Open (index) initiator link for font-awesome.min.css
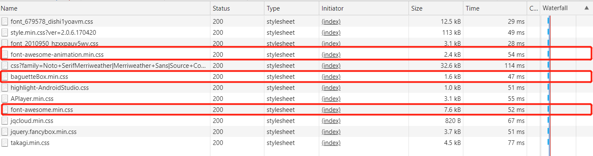The width and height of the screenshot is (593, 156). tap(331, 110)
